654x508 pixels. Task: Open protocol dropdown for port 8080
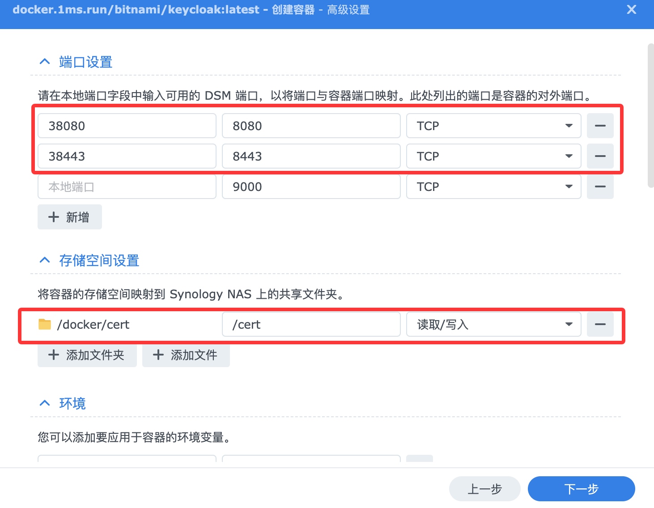pos(493,126)
